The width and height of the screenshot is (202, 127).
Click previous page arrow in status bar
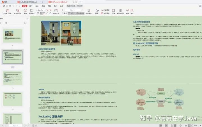(6, 125)
